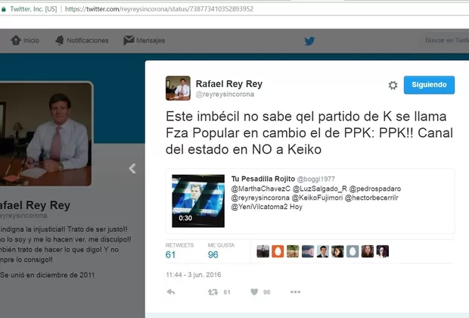Click the reply arrow icon
Screen dimensions: 469x318
coord(171,291)
